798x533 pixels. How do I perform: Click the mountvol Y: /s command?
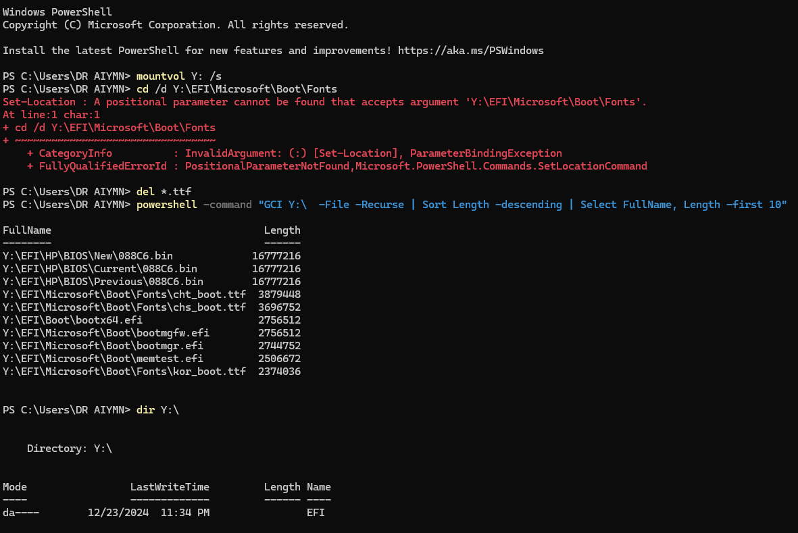178,76
